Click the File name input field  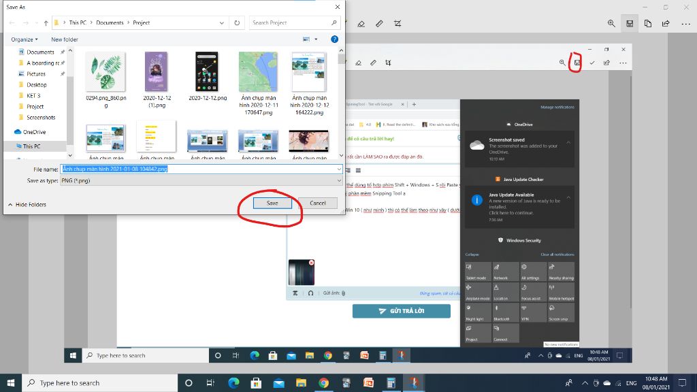201,169
